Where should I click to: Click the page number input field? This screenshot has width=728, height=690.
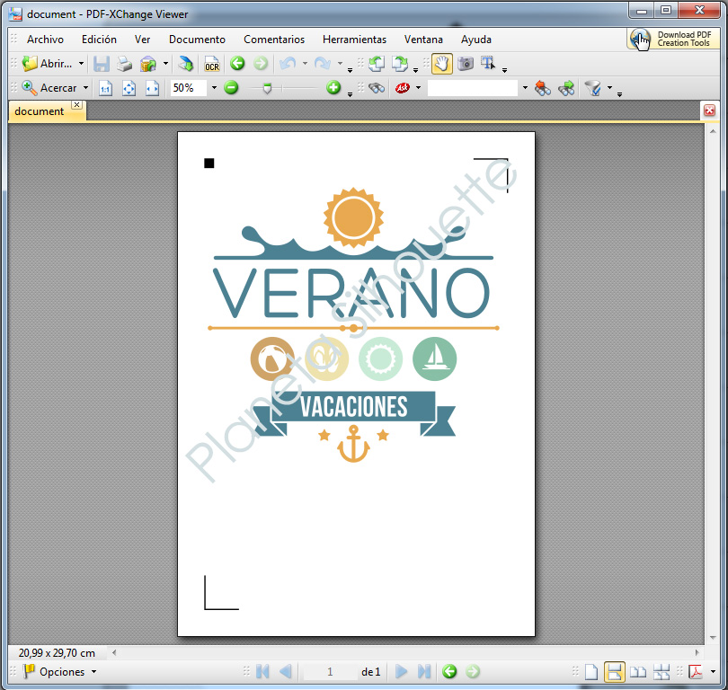tap(330, 671)
